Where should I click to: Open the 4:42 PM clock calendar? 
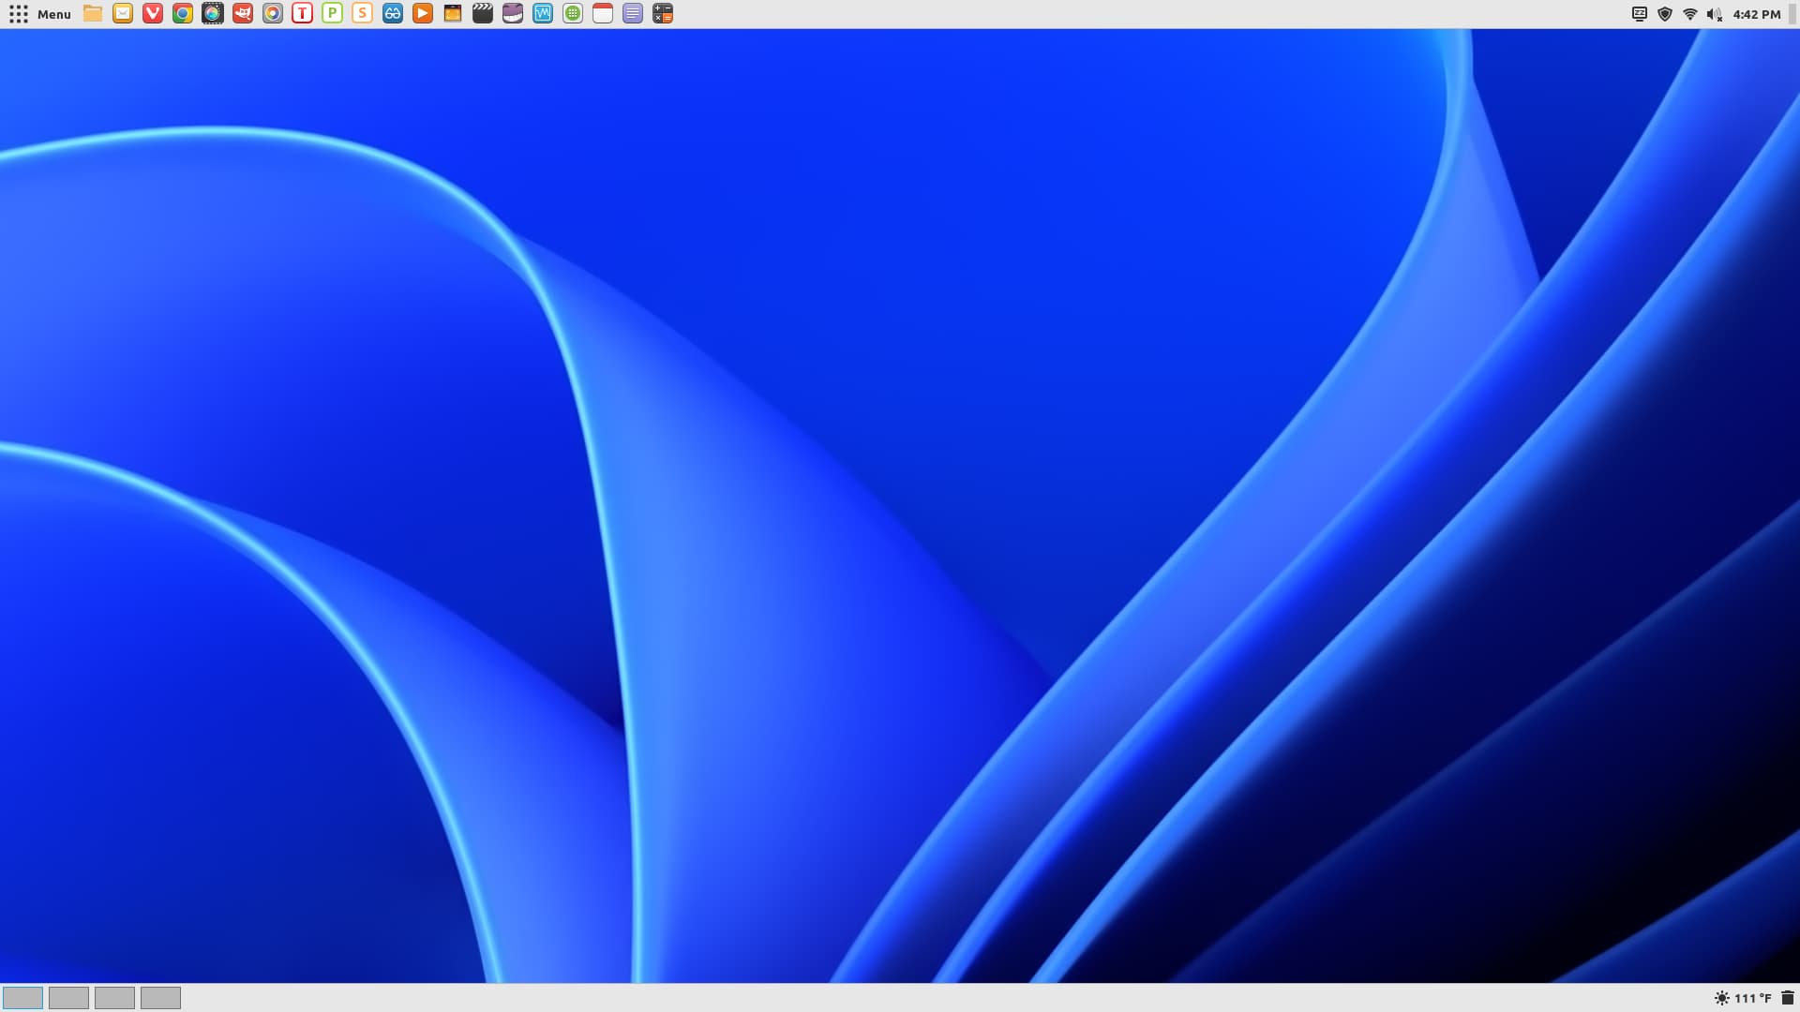pos(1757,14)
